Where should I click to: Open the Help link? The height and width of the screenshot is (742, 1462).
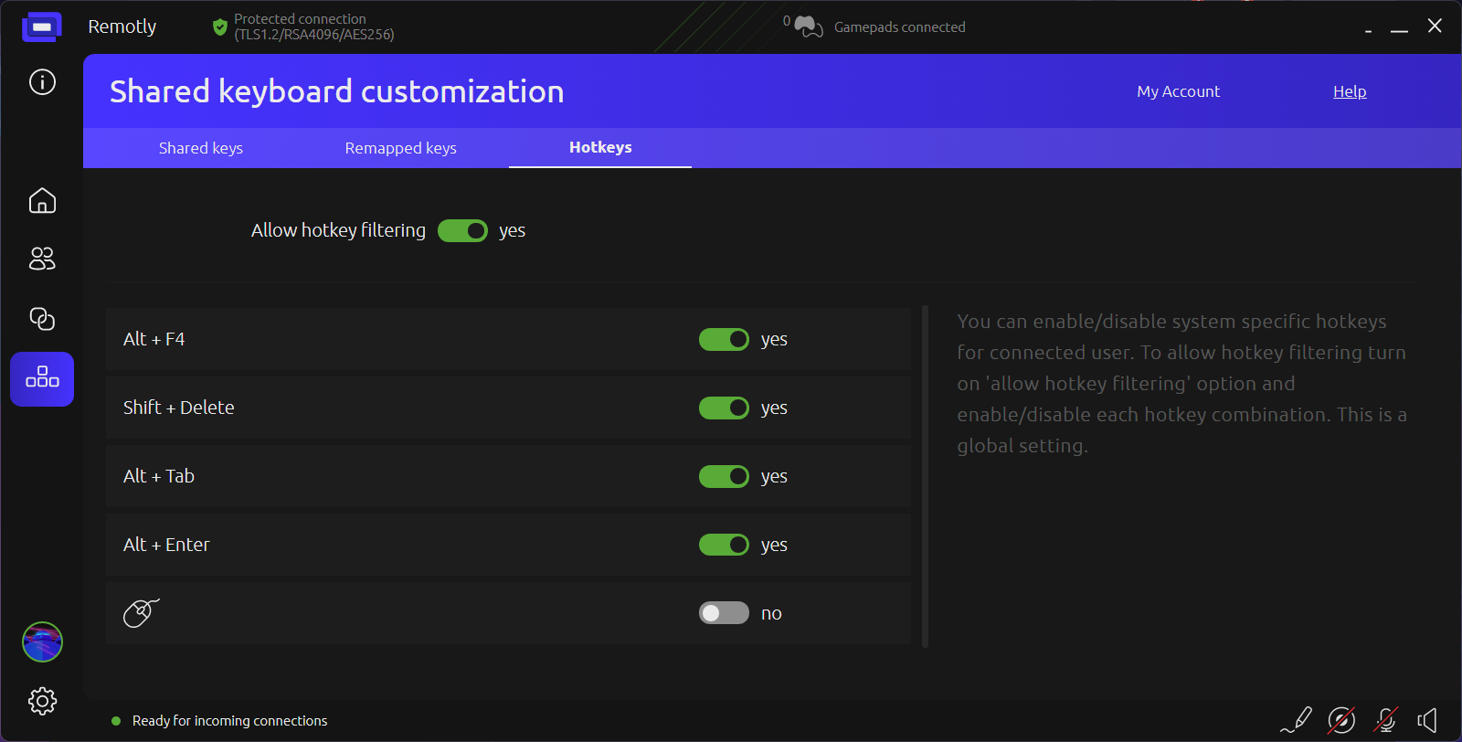[x=1350, y=91]
